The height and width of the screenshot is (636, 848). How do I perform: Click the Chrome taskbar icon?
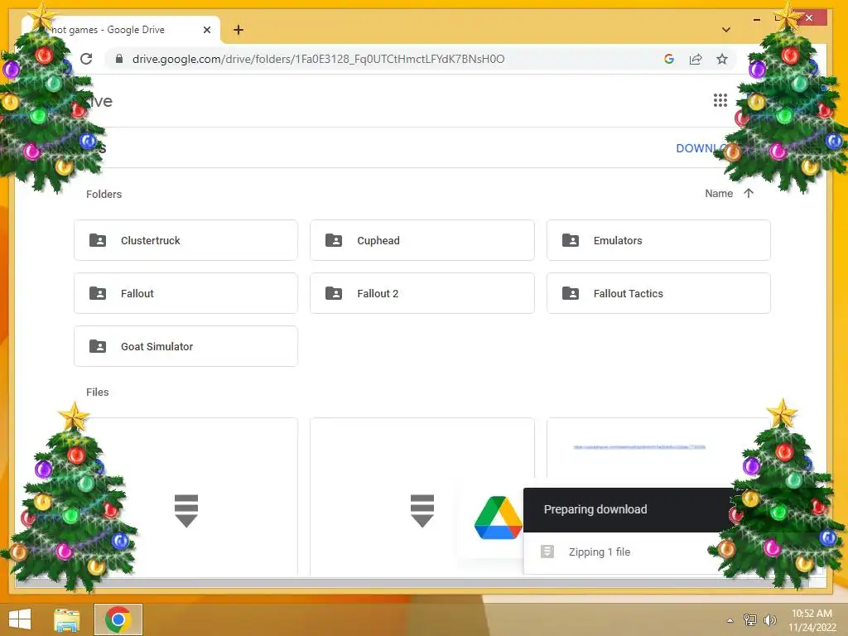pyautogui.click(x=118, y=619)
